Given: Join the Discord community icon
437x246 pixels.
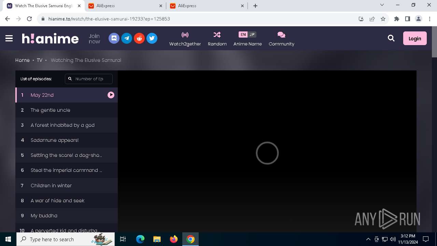Looking at the screenshot, I should (x=114, y=38).
